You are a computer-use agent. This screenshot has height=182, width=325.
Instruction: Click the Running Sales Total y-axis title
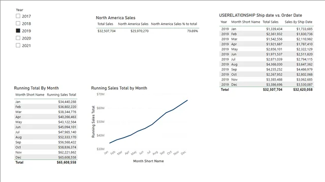[x=93, y=121]
